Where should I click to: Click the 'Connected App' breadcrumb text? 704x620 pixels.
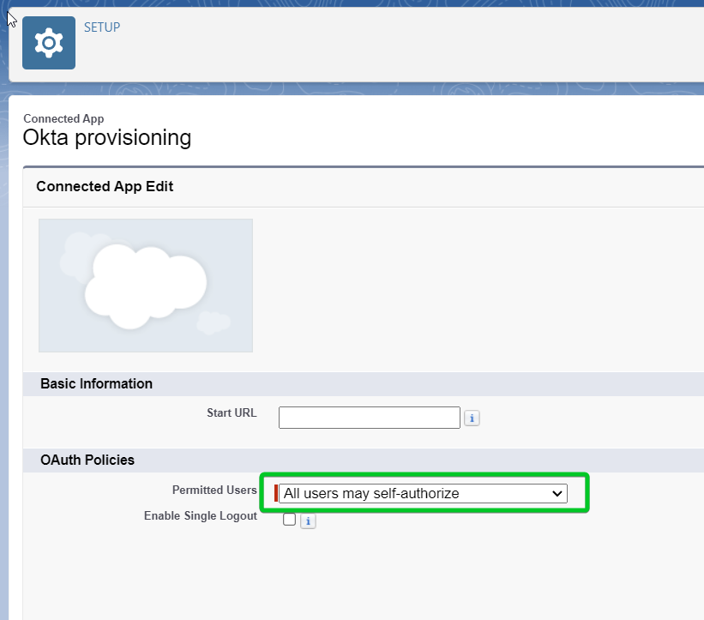(x=63, y=118)
